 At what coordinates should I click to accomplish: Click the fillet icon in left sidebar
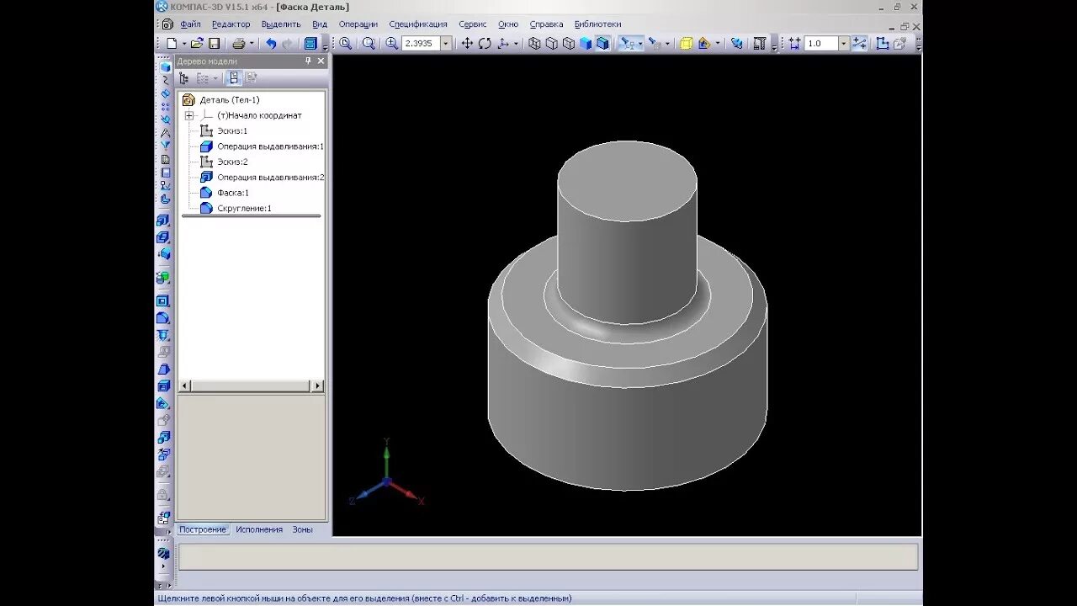pos(163,318)
